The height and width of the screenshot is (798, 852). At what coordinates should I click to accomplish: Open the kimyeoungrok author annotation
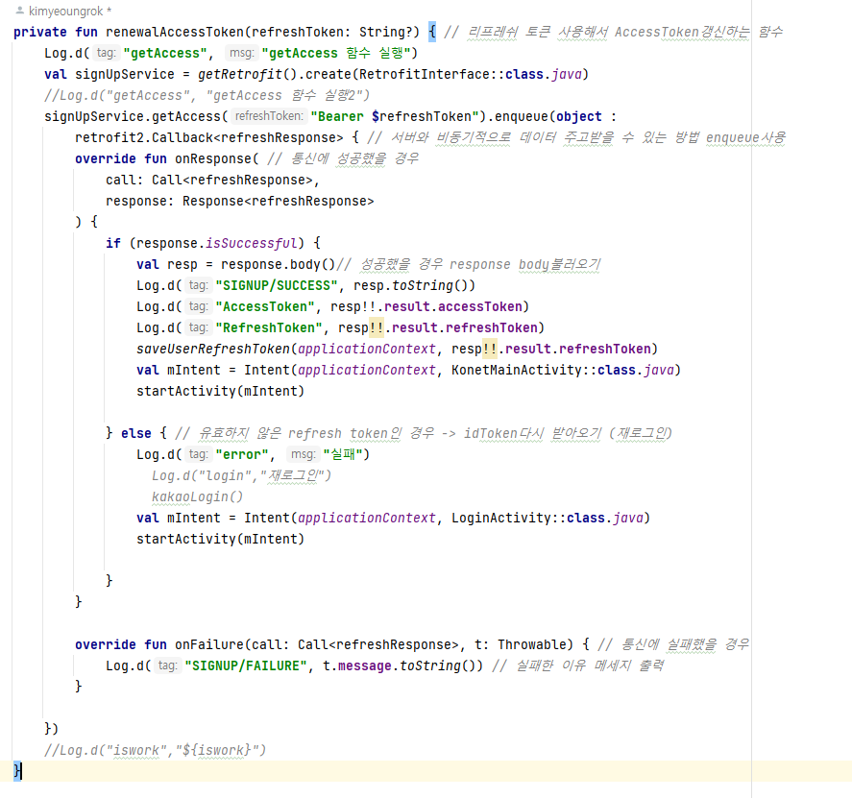[69, 11]
